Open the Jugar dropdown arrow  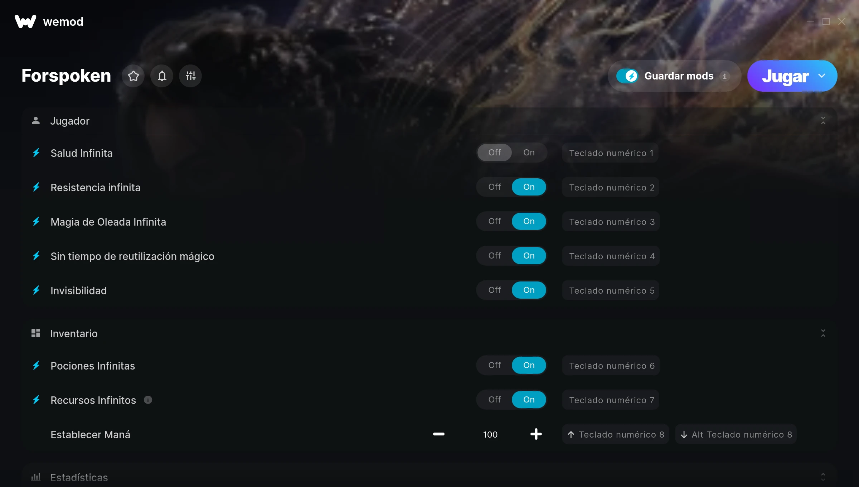[822, 76]
